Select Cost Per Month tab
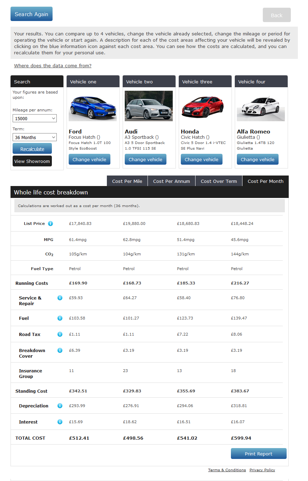This screenshot has height=481, width=308. (x=266, y=181)
